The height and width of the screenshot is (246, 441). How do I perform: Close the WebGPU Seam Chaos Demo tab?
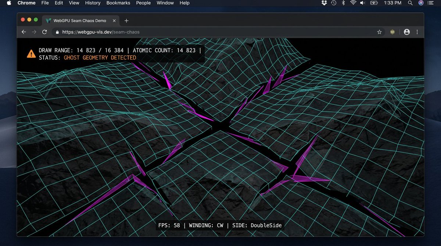click(x=114, y=21)
